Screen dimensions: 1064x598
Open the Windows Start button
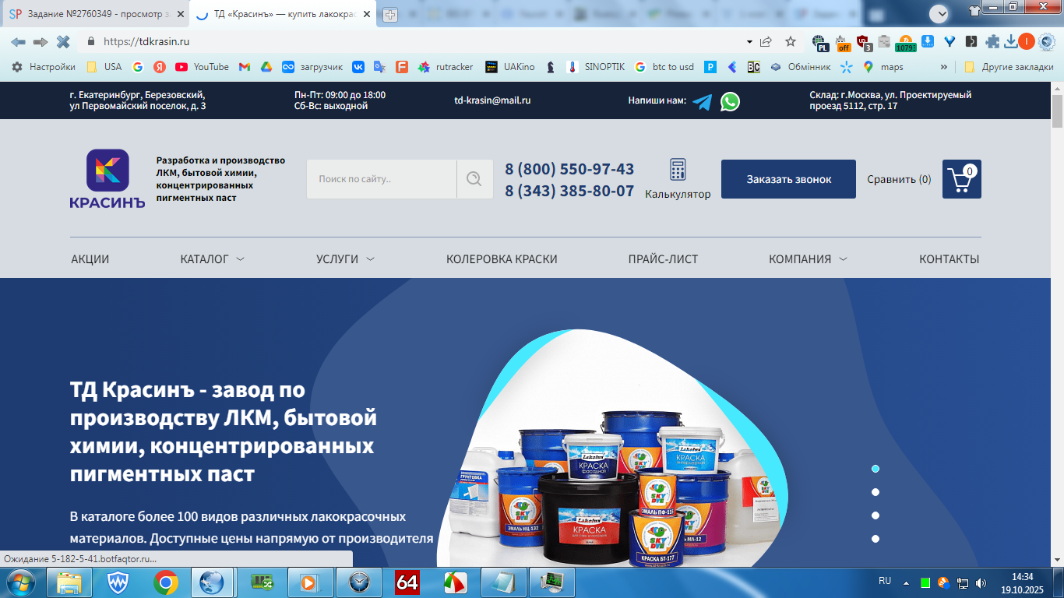tap(19, 582)
